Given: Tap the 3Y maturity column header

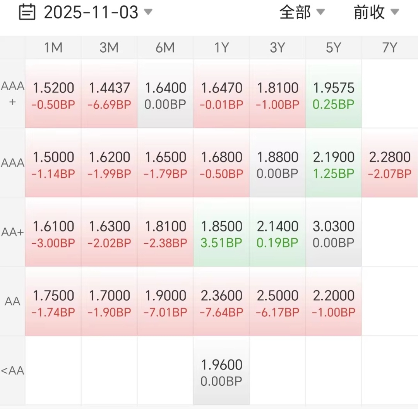Looking at the screenshot, I should pyautogui.click(x=278, y=48).
